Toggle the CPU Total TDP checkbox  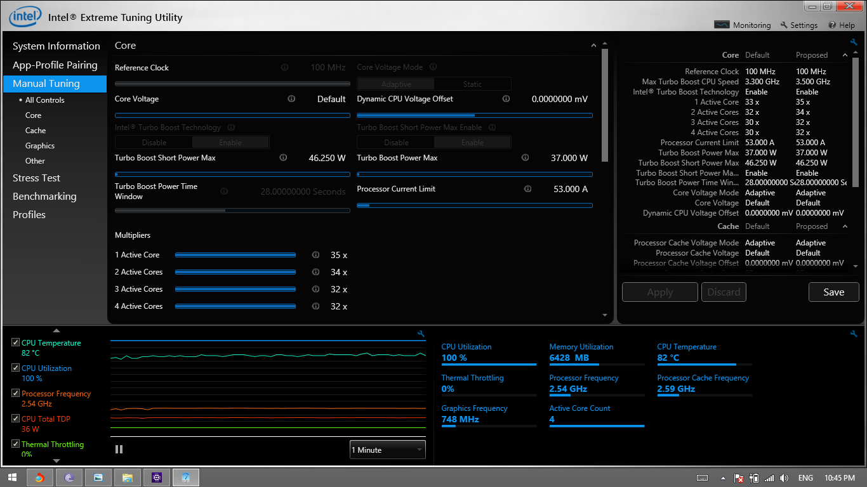pos(15,419)
